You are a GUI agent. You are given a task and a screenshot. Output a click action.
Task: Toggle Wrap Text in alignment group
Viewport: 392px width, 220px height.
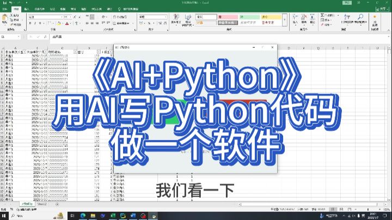click(x=120, y=17)
